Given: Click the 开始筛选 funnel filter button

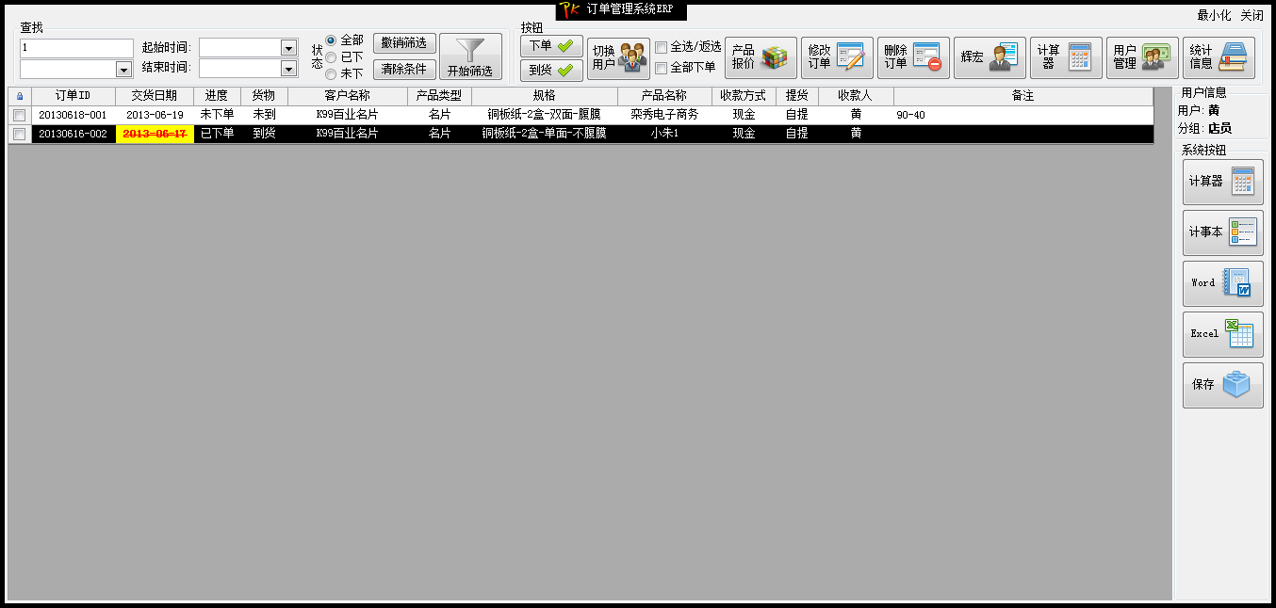Looking at the screenshot, I should [470, 57].
